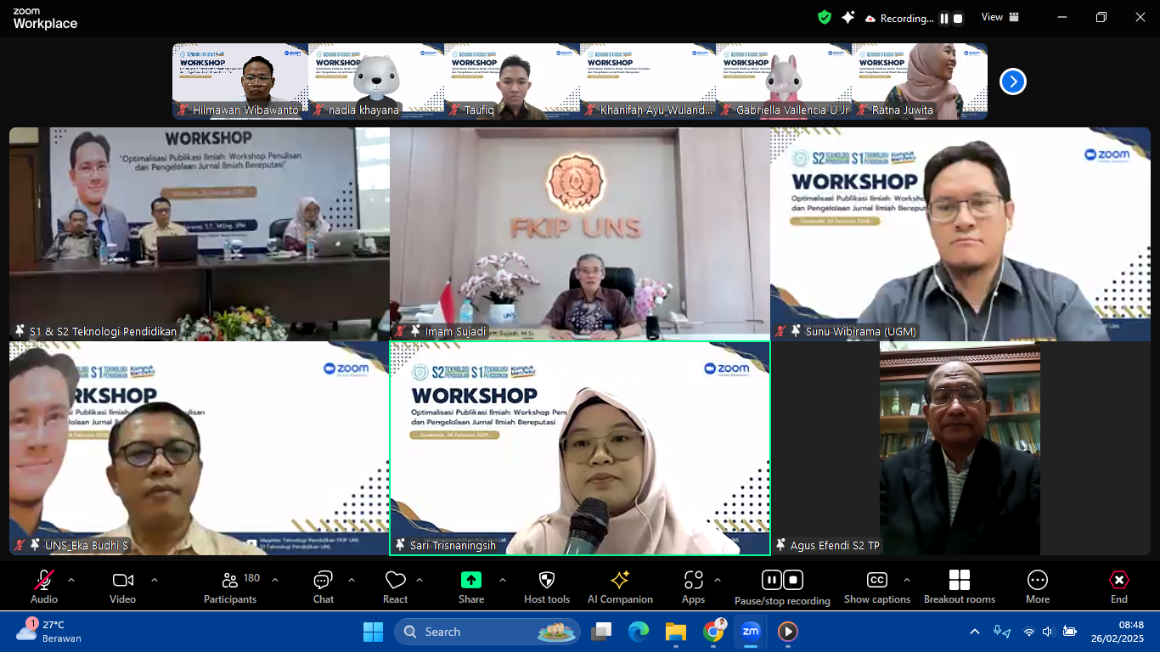Open the React emoji panel

coord(395,586)
